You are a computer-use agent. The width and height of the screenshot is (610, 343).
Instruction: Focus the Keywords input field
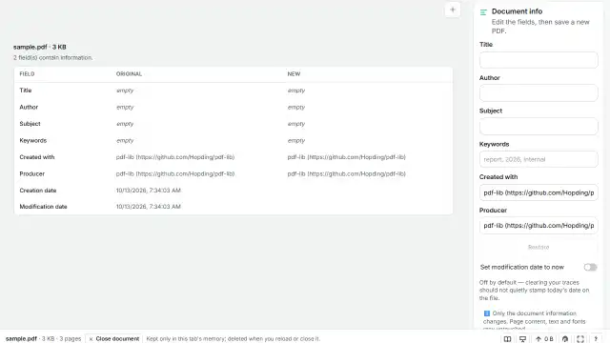point(539,159)
